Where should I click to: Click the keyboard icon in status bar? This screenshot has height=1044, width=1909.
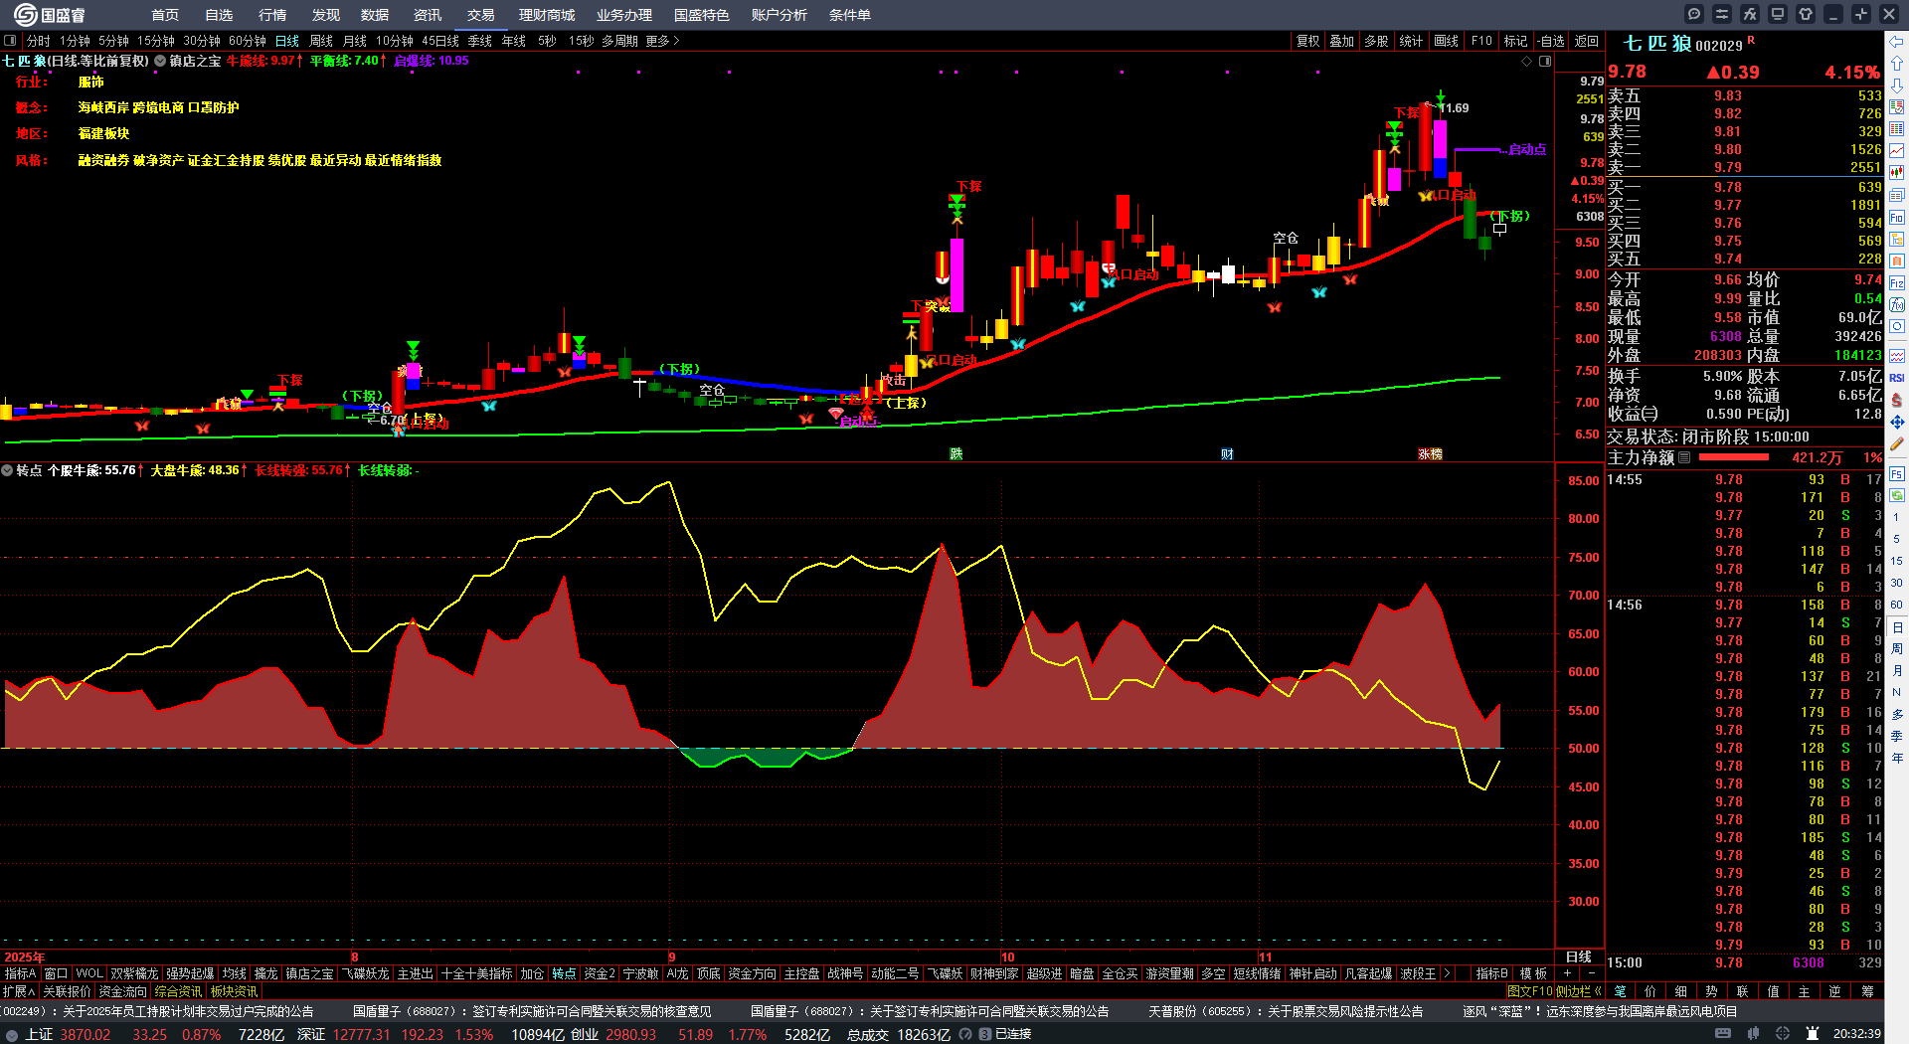point(1723,1034)
